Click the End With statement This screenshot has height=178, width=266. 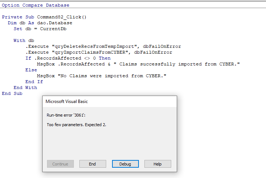(25, 88)
